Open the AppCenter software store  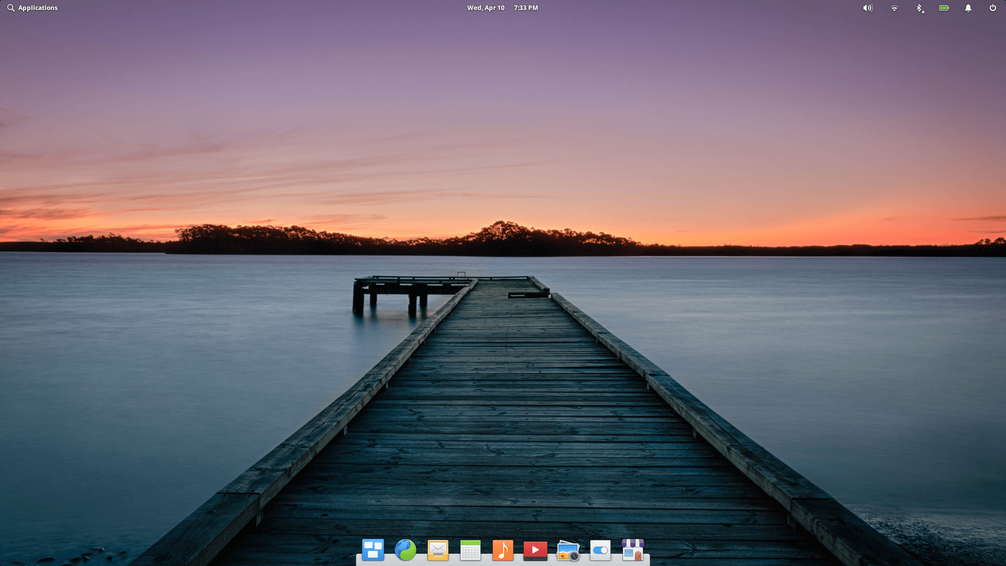click(x=633, y=550)
